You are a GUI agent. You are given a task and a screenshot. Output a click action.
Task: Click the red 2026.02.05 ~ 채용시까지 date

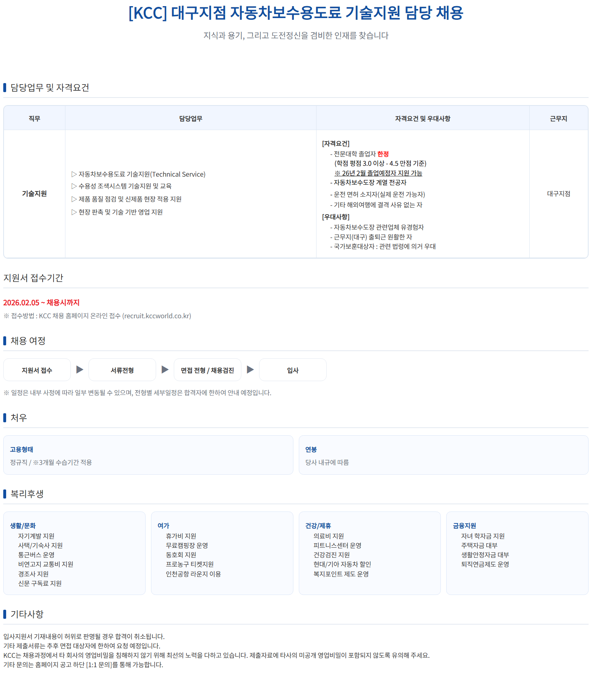coord(42,303)
